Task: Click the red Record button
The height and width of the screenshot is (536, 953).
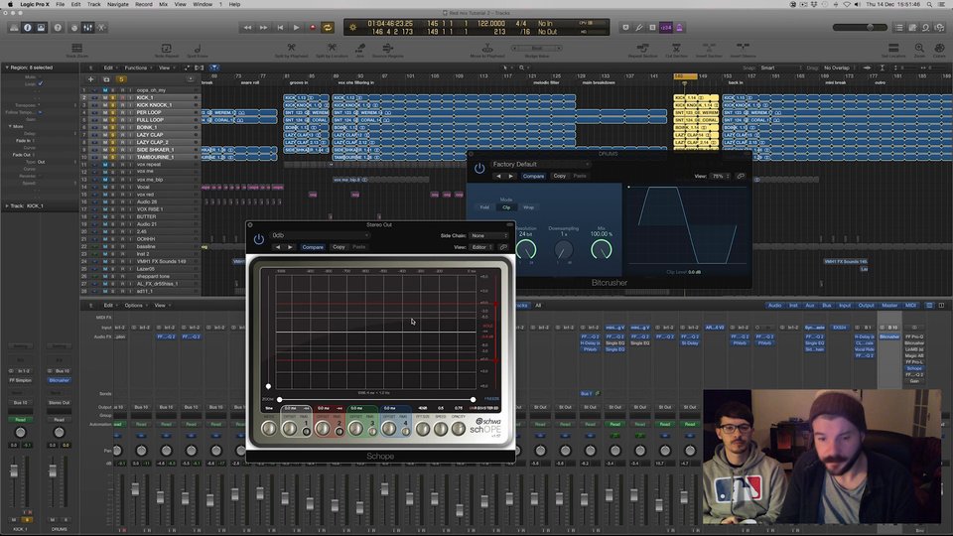Action: (x=313, y=28)
